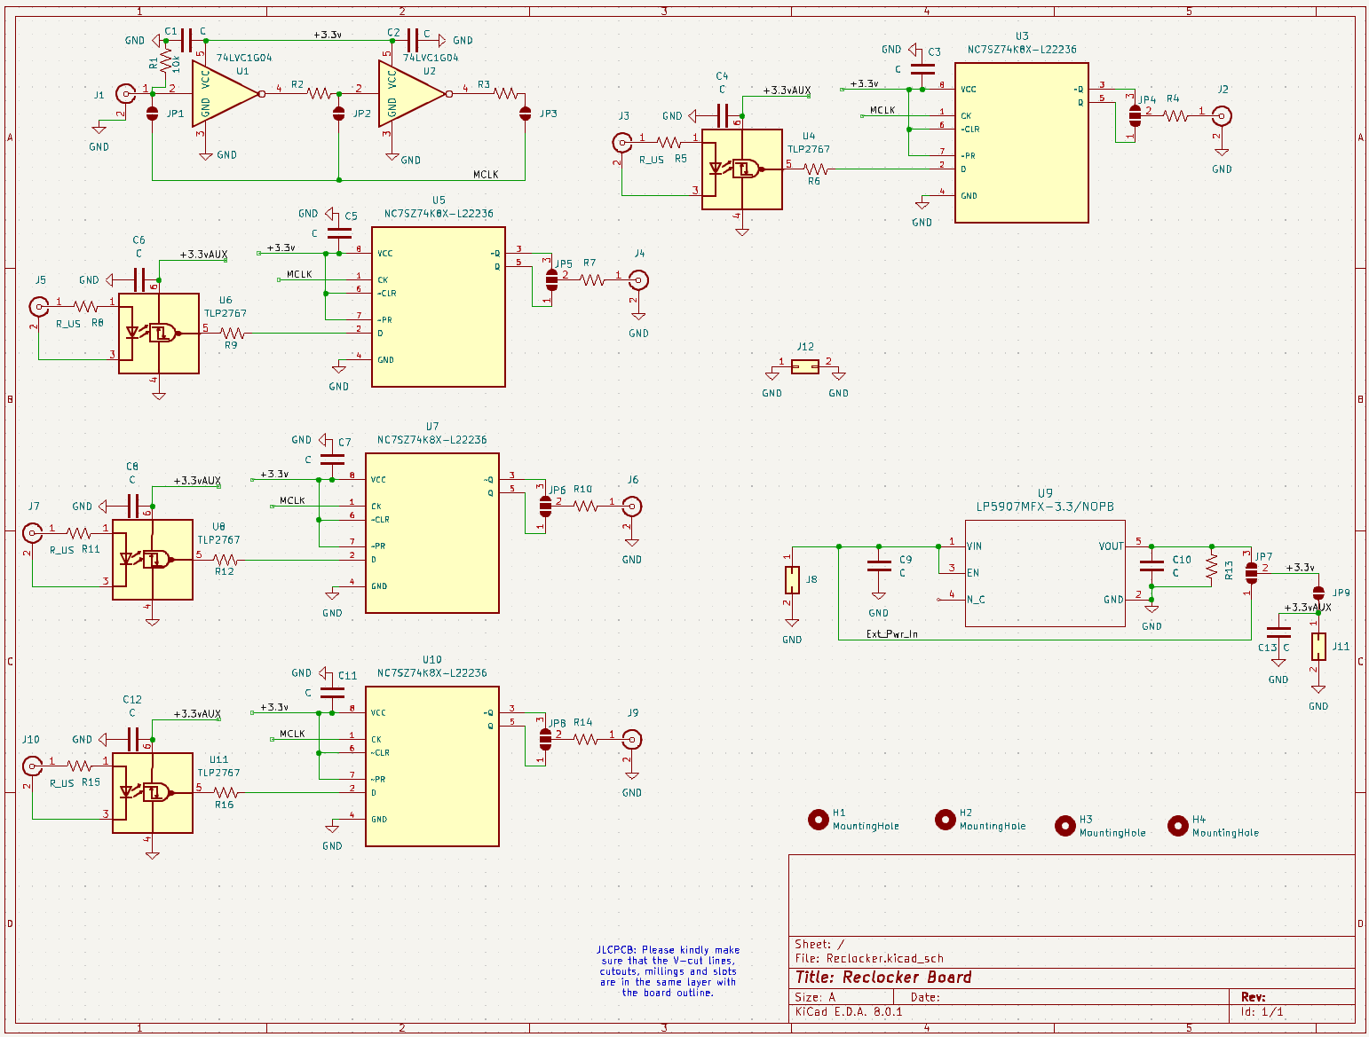The width and height of the screenshot is (1369, 1037).
Task: Click the JP5 three-way jumper symbol
Action: [551, 280]
